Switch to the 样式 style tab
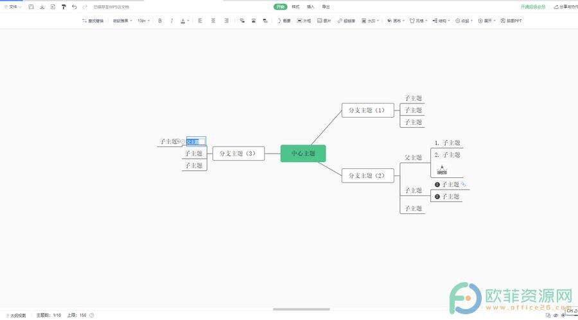The width and height of the screenshot is (578, 320). [295, 6]
